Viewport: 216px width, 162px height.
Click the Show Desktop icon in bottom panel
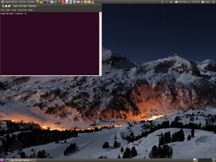(x=2, y=160)
